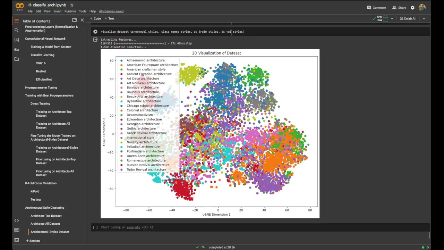Close the Table of contents panel
This screenshot has height=250, width=444.
pyautogui.click(x=82, y=20)
